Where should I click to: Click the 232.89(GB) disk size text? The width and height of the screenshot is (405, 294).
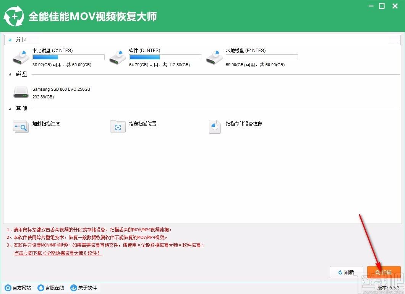(x=43, y=97)
